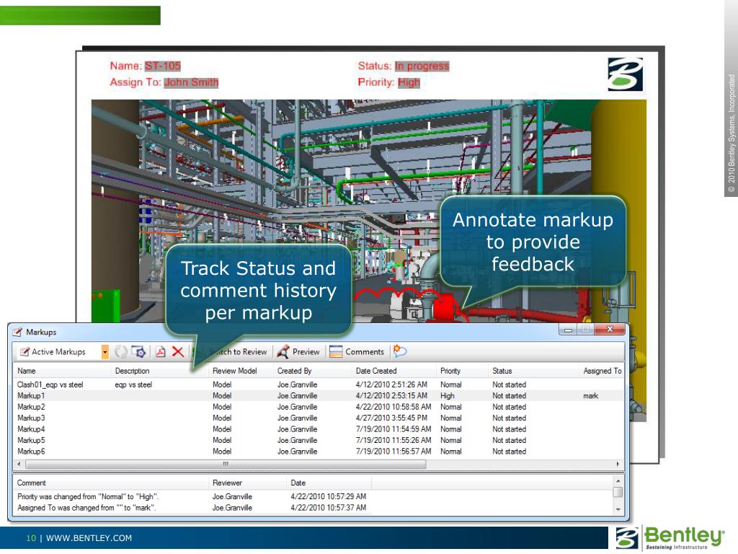Screen dimensions: 738x554
Task: Click date '4/27/2010 3:55:45 PM'
Action: (x=391, y=418)
